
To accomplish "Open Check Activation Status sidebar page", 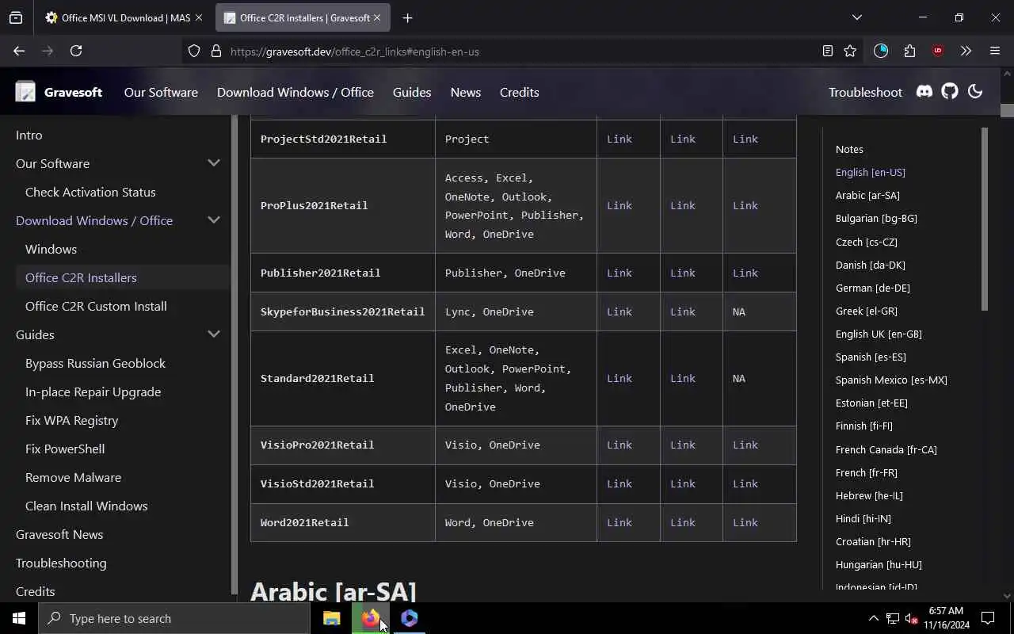I will (x=90, y=192).
